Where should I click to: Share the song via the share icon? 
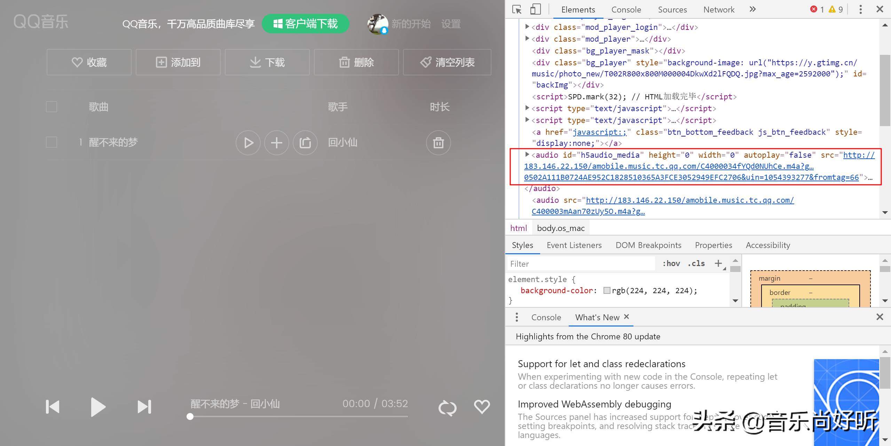305,143
